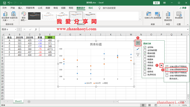Toggle the Trendline (趋势线) checkbox
The image size is (190, 107).
(145, 71)
